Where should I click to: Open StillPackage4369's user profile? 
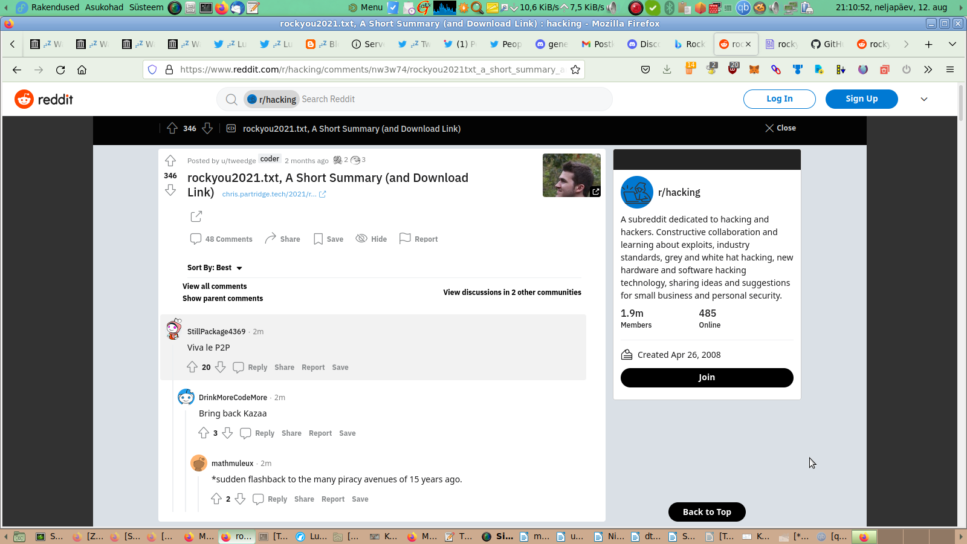(216, 332)
